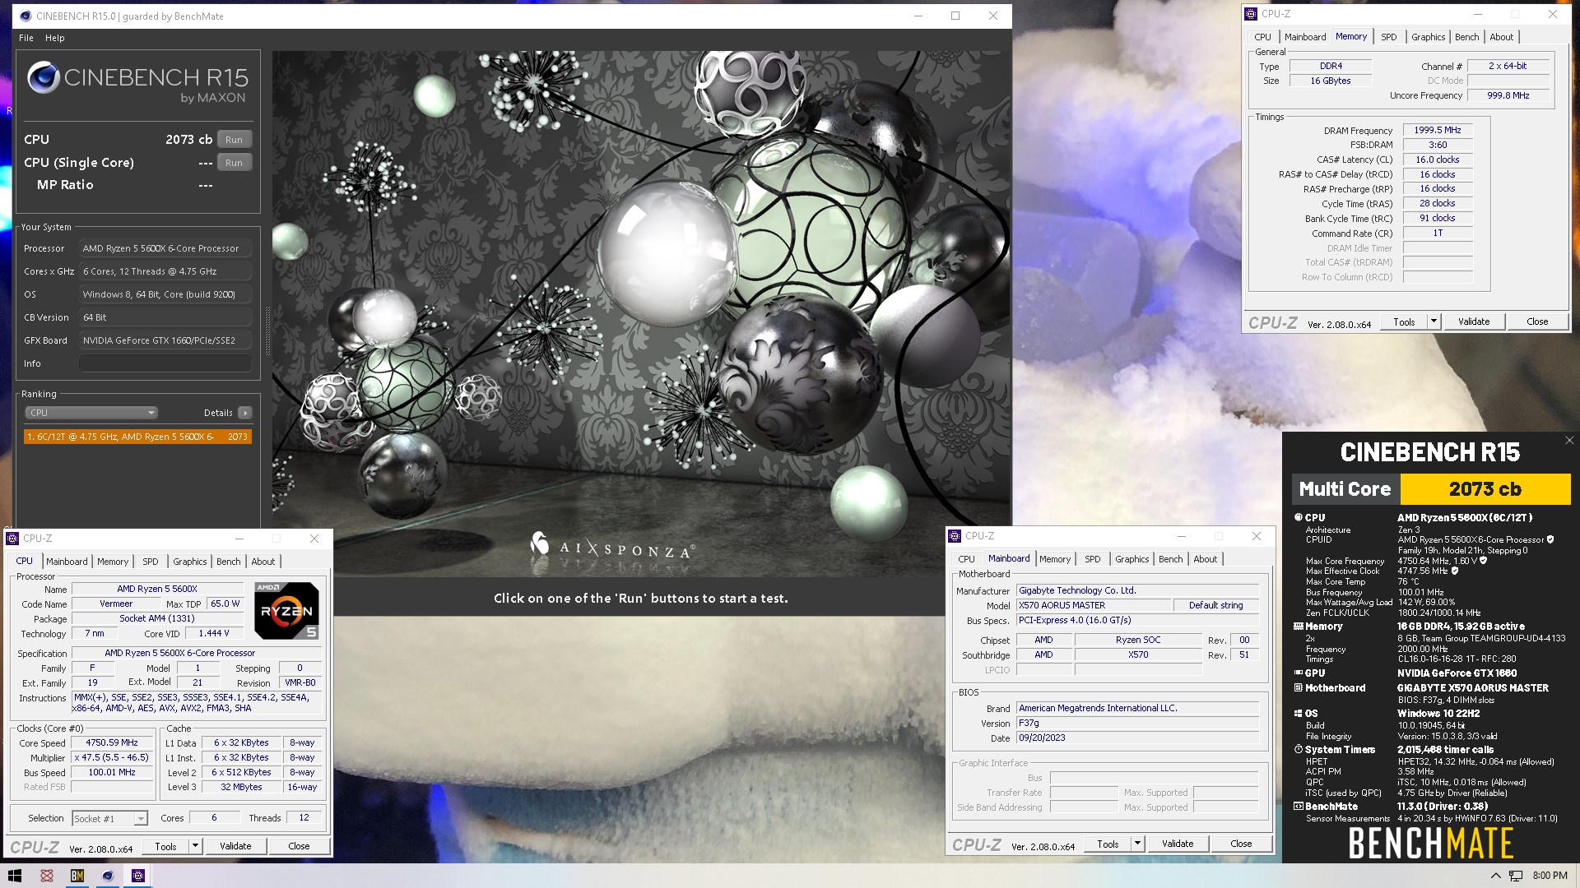
Task: Click the CPU-Z icon in the Memory window title bar
Action: click(1251, 14)
